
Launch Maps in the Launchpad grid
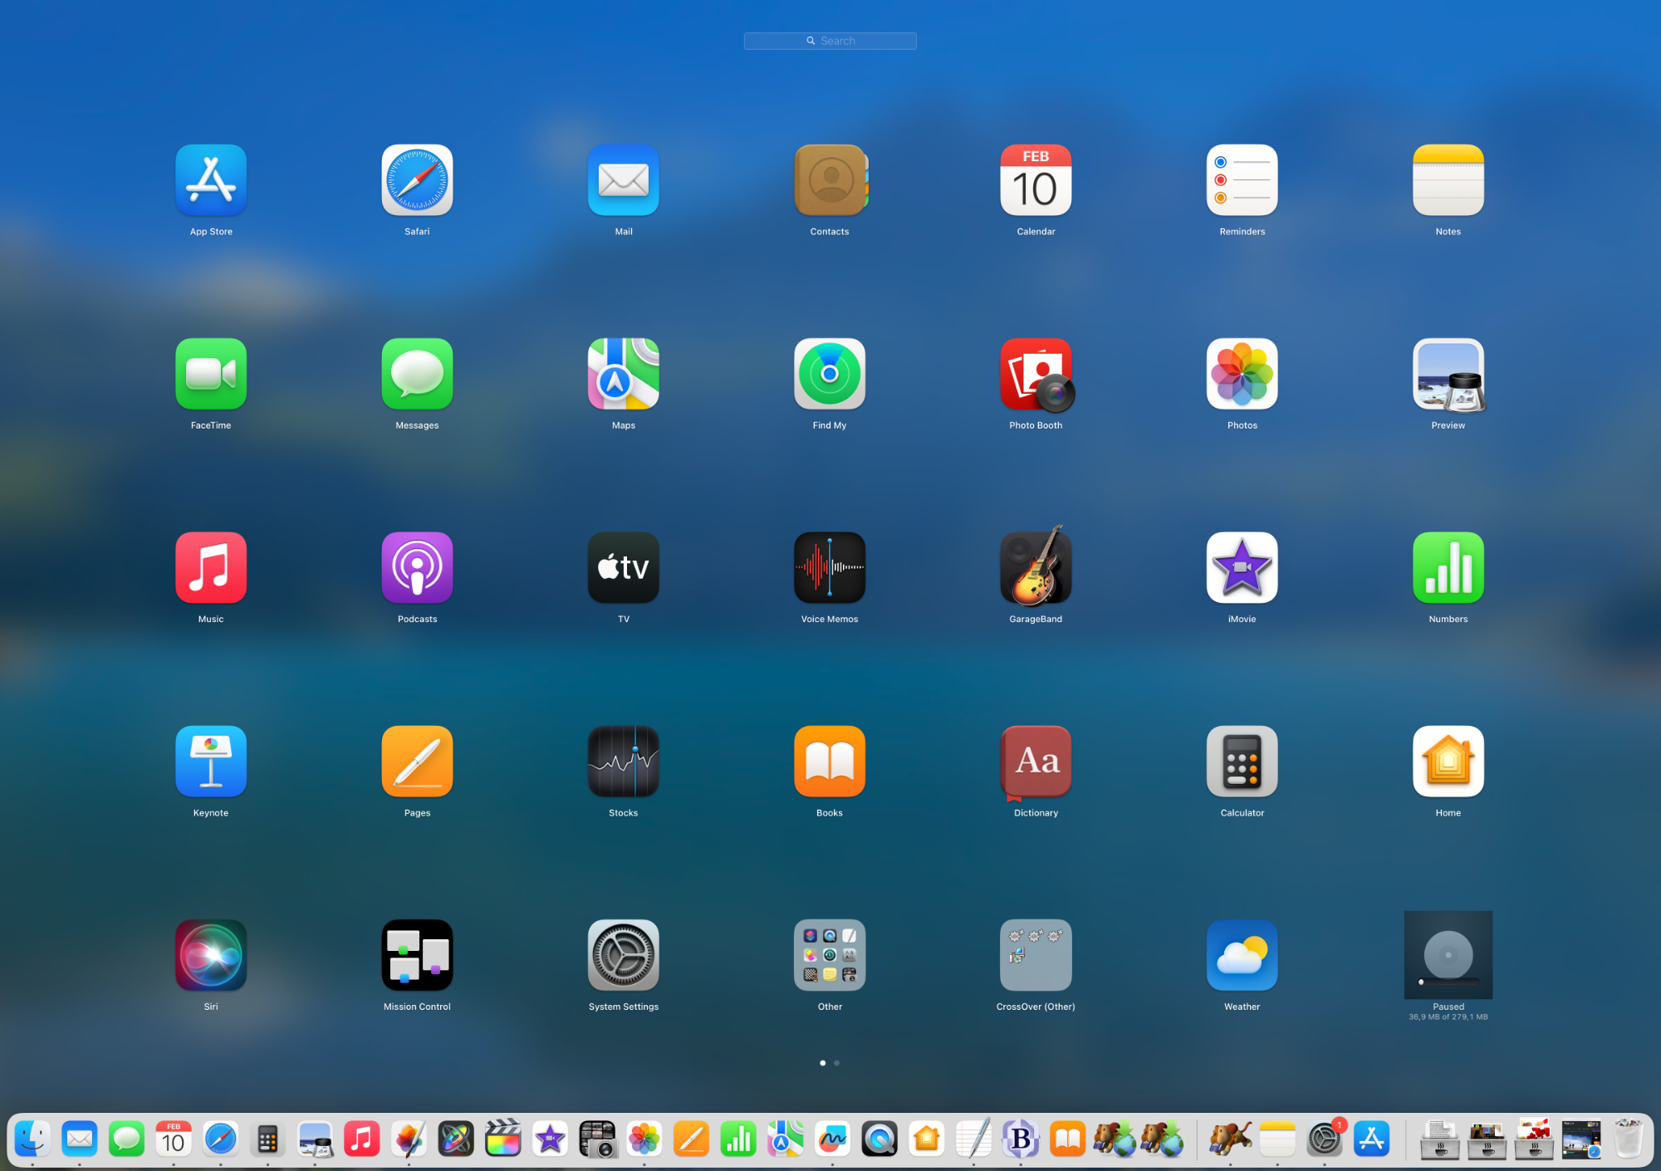pyautogui.click(x=624, y=374)
